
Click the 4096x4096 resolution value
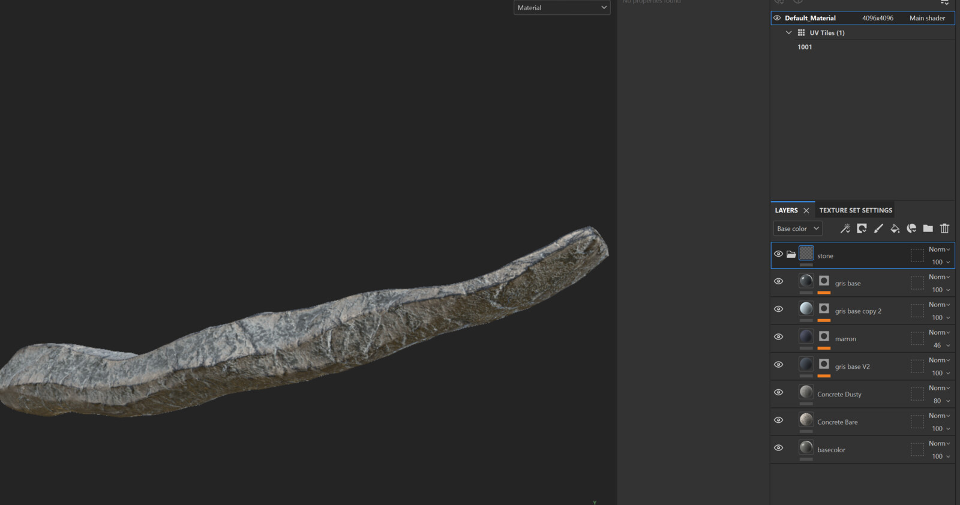tap(878, 18)
